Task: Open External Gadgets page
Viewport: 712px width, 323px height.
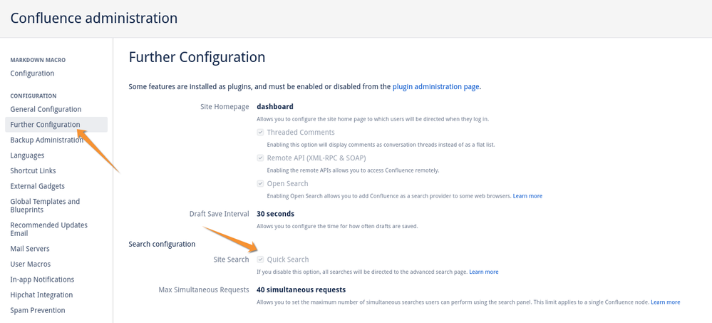Action: [37, 186]
